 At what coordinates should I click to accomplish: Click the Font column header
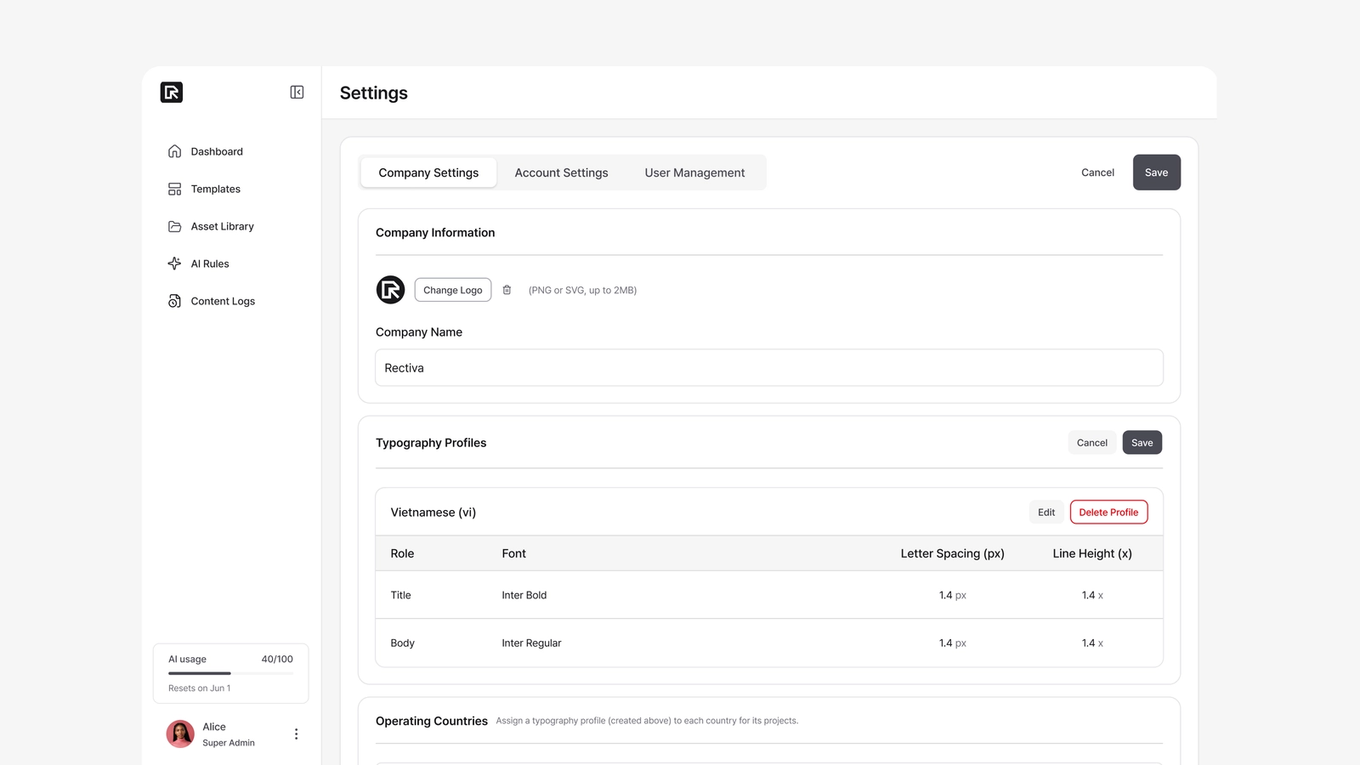pos(514,553)
